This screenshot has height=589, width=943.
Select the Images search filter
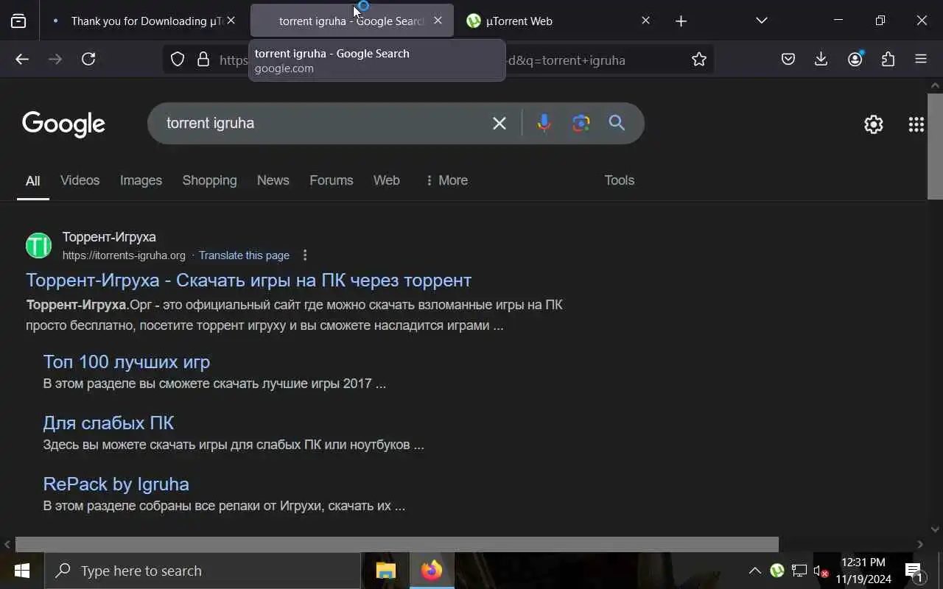pyautogui.click(x=141, y=180)
